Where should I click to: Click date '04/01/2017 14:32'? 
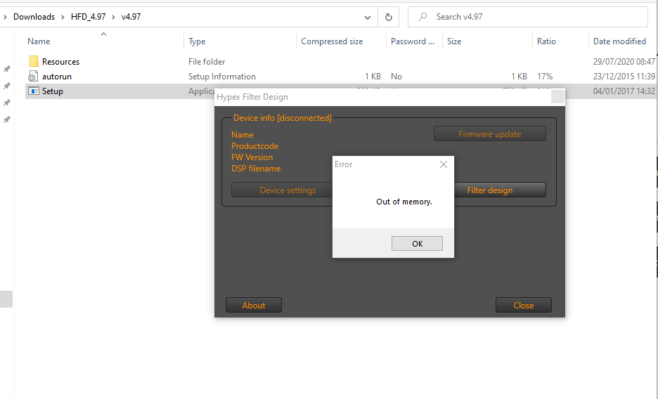624,91
